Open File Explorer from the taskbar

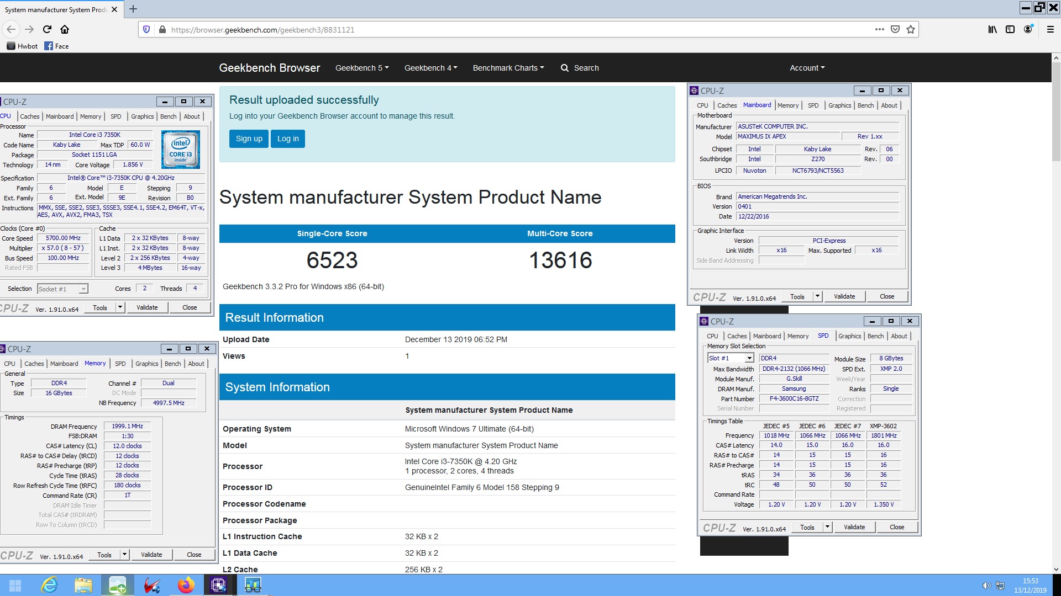coord(83,585)
